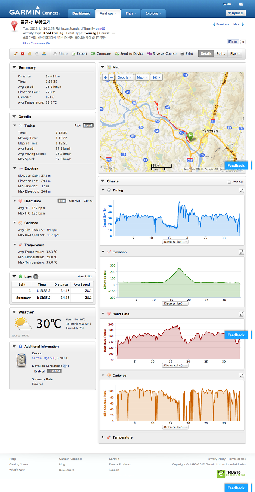Open Elevation chart Distance (km) selector
255x492 pixels.
pyautogui.click(x=175, y=304)
